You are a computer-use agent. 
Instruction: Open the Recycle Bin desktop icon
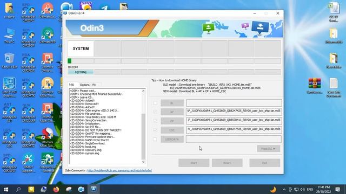point(9,60)
